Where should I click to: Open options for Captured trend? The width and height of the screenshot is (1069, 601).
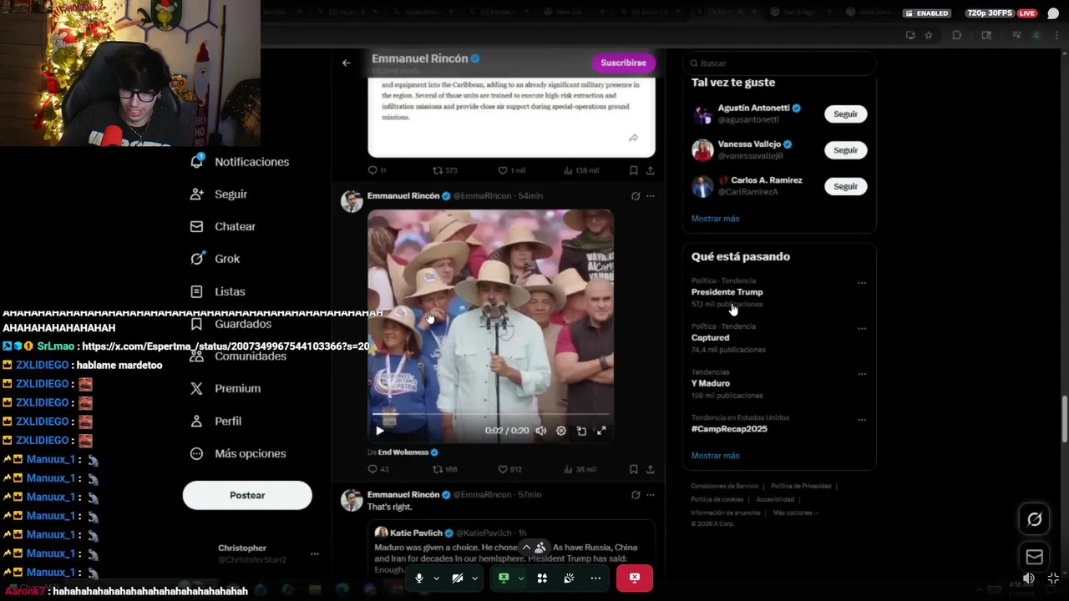click(862, 329)
